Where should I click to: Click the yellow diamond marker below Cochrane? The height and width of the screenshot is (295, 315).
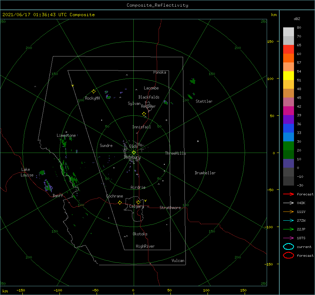pyautogui.click(x=120, y=203)
